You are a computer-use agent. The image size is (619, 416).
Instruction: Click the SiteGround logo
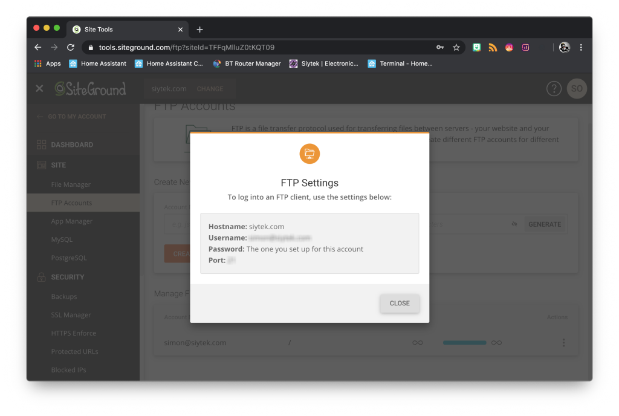91,89
